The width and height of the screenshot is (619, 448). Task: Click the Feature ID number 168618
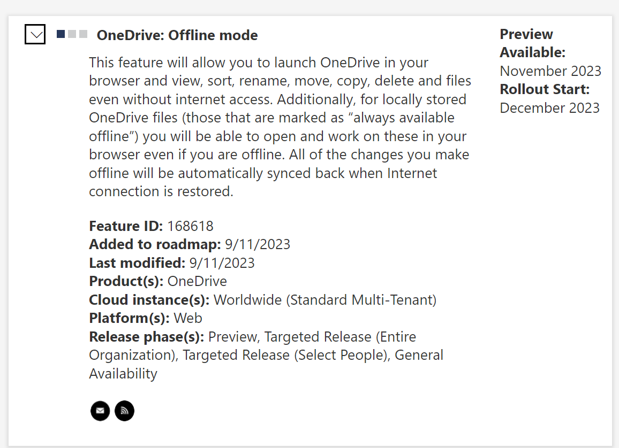point(190,226)
